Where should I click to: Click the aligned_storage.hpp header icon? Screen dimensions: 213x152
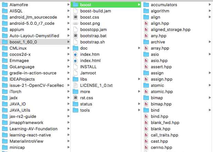coord(146,30)
